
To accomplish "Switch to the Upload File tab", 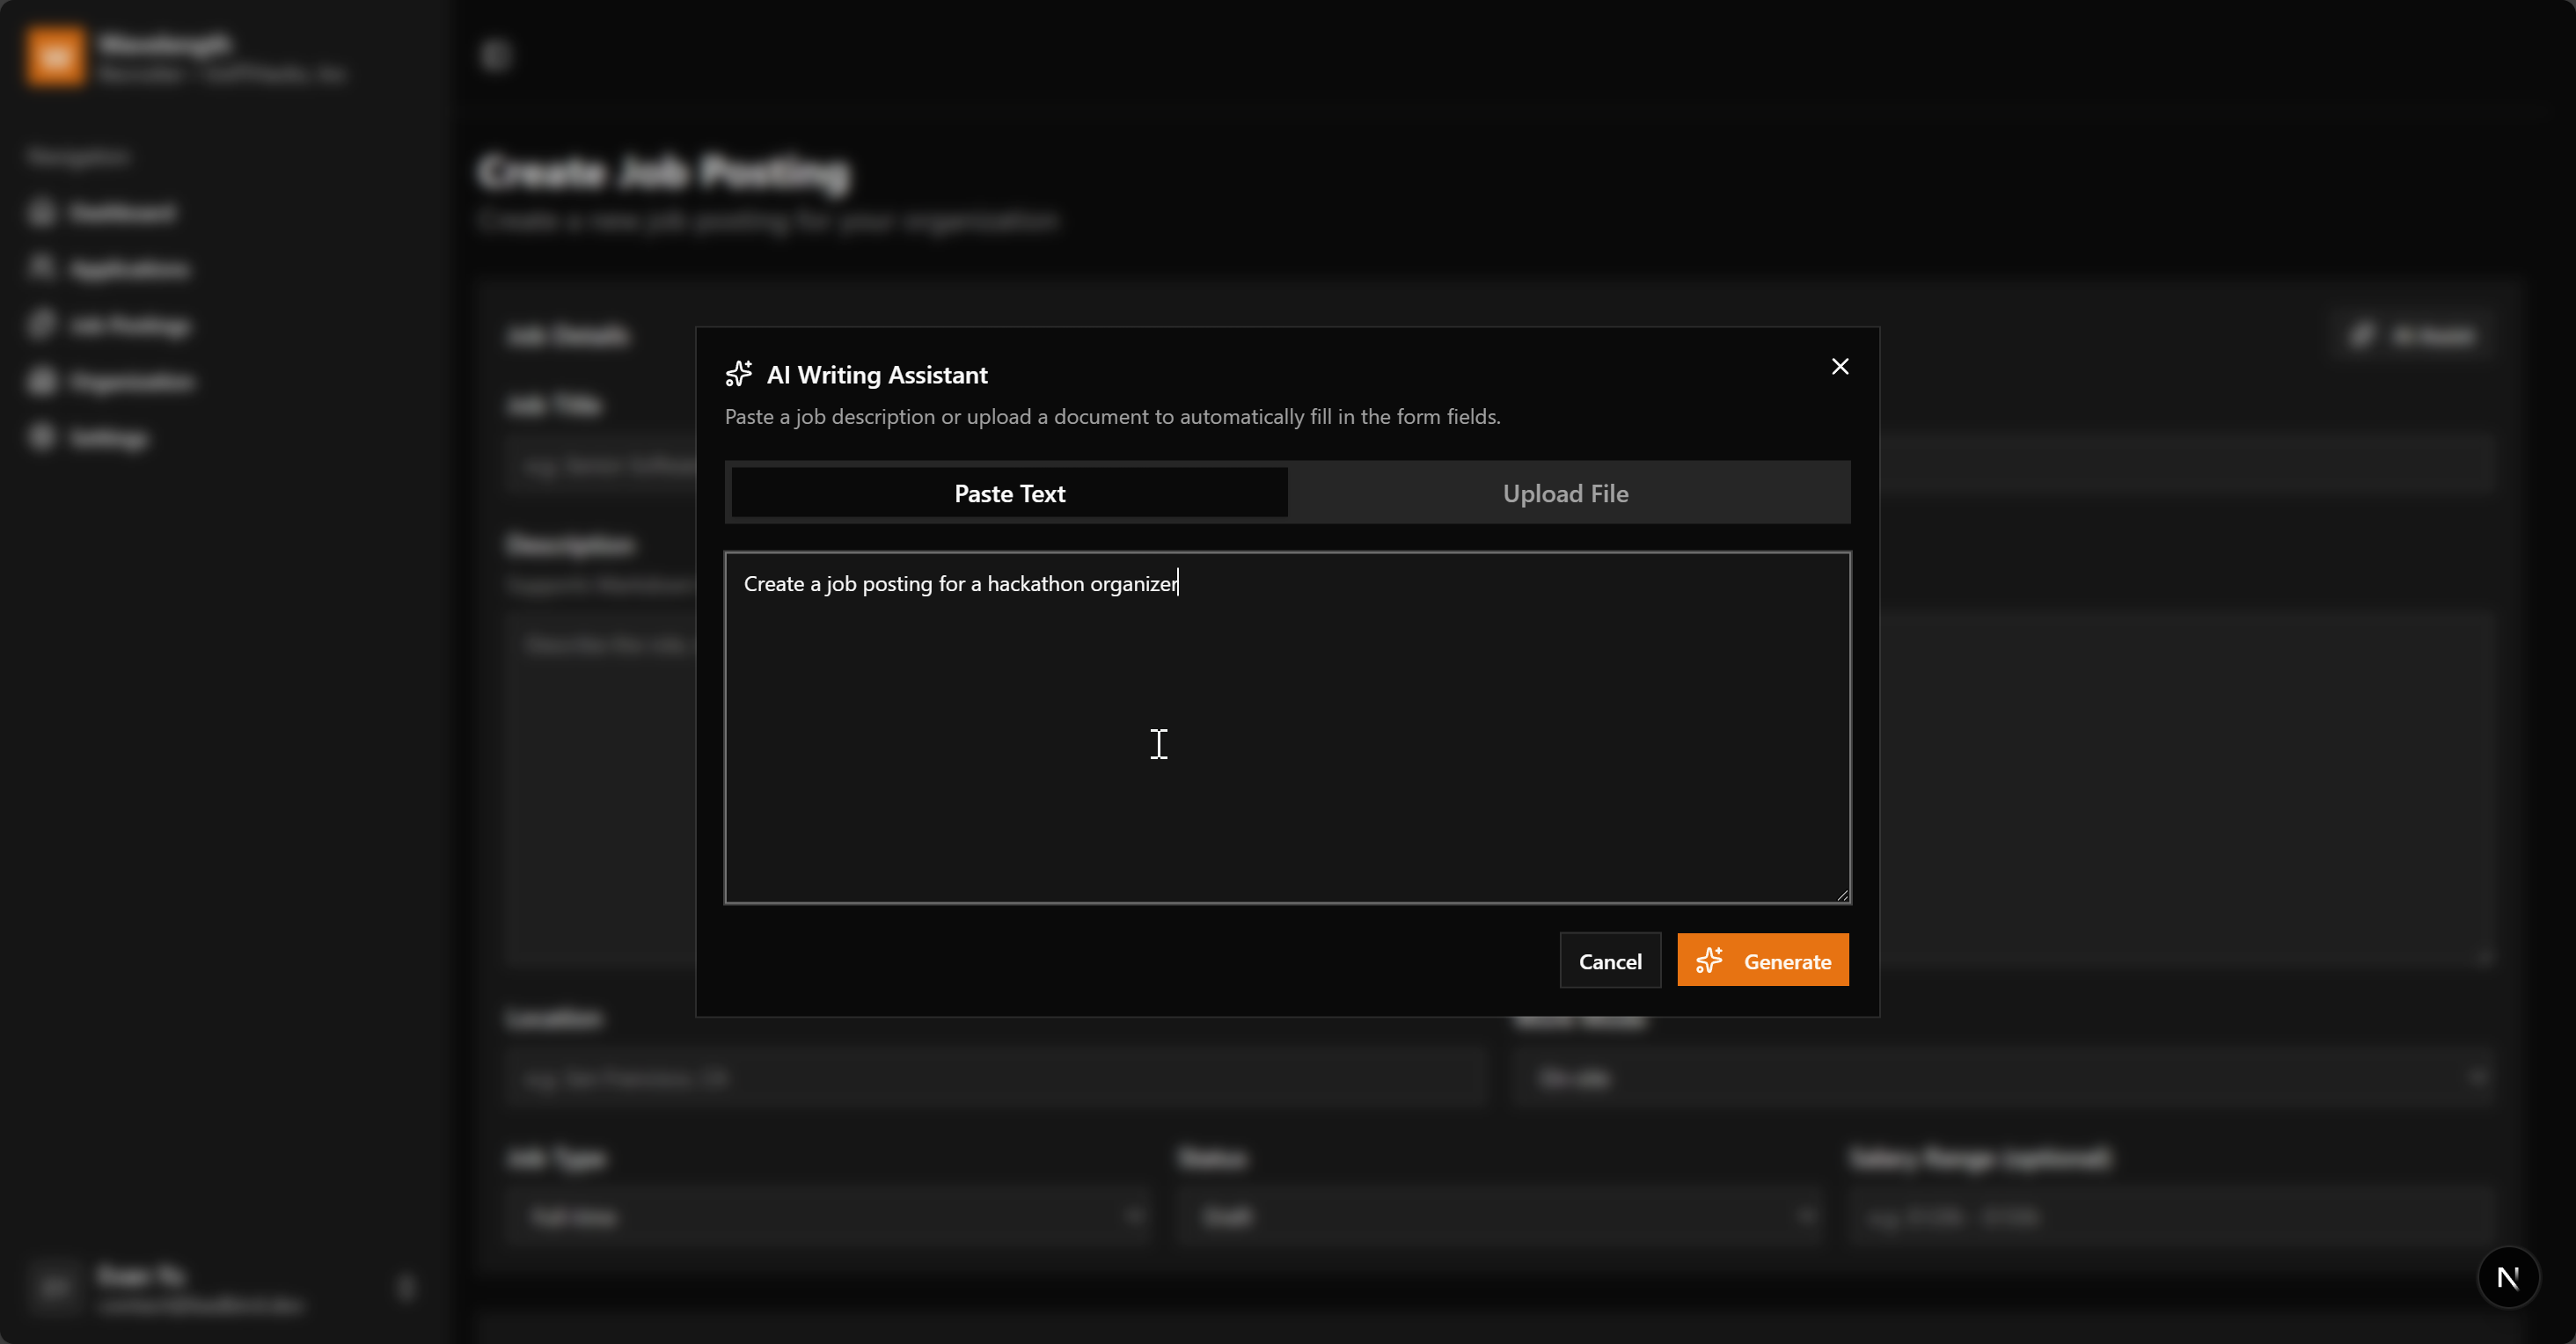I will pos(1565,493).
